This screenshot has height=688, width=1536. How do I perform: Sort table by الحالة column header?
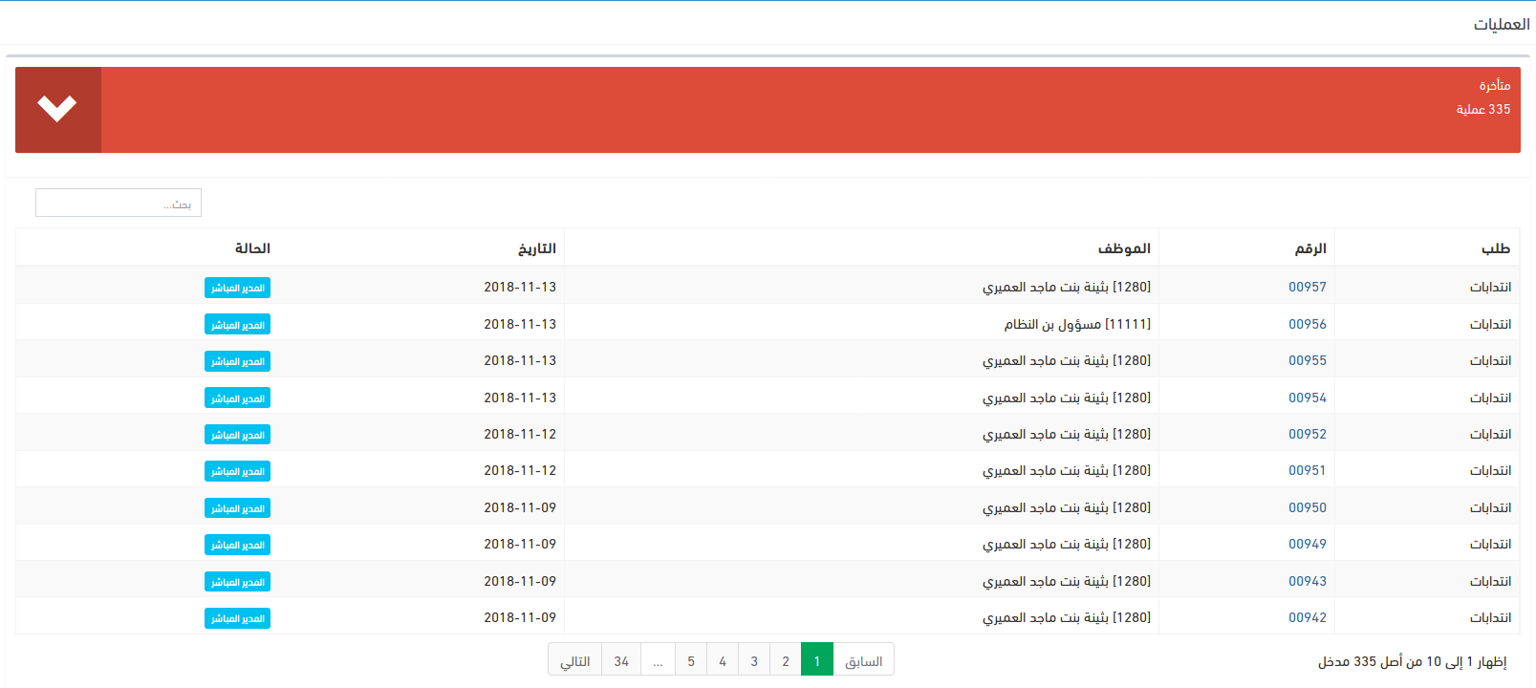tap(252, 248)
